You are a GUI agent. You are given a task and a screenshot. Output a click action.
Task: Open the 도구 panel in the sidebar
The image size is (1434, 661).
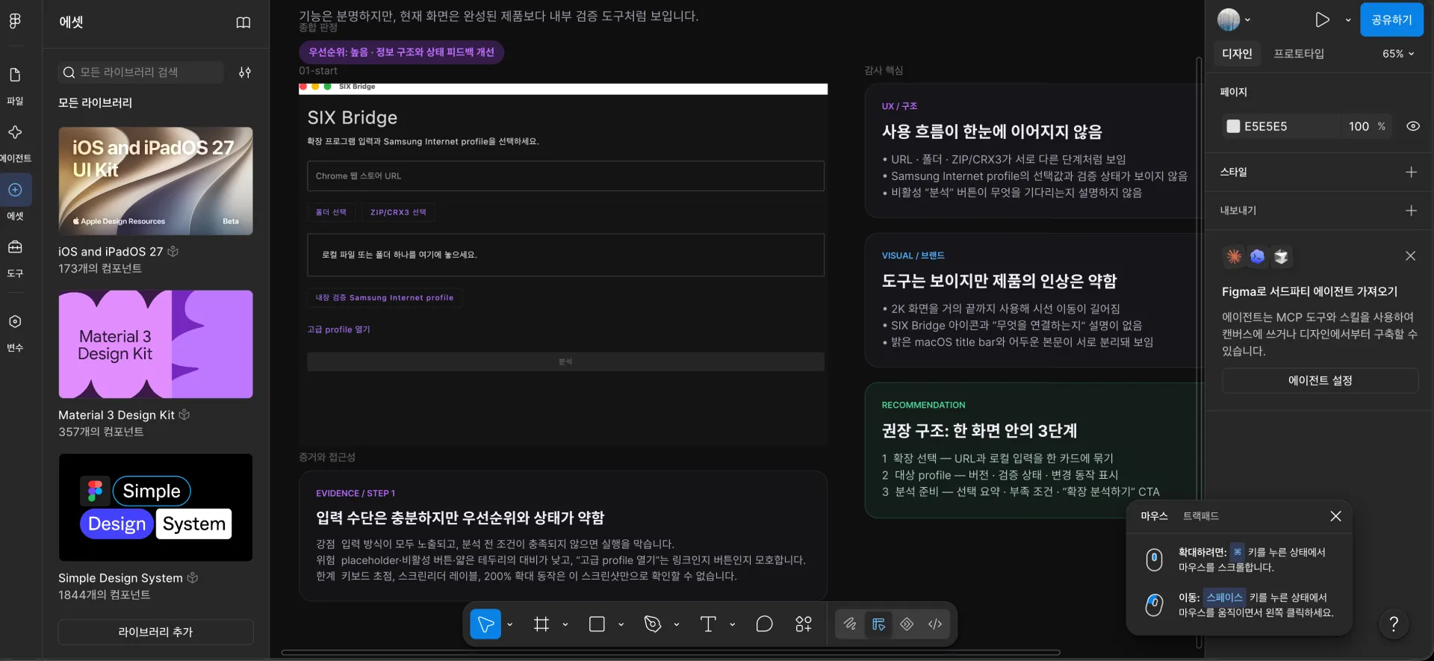click(15, 257)
